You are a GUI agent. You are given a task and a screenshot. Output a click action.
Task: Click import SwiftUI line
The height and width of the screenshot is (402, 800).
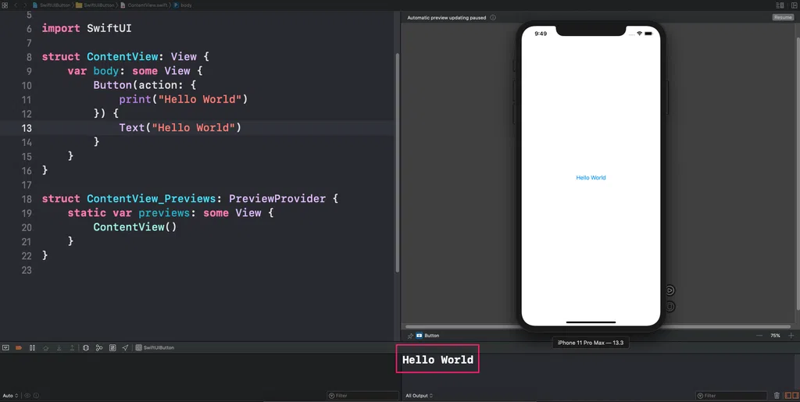coord(87,29)
